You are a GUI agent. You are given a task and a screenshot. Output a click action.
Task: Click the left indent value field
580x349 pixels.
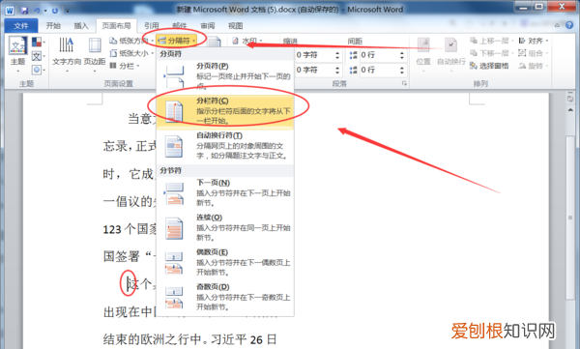[313, 55]
